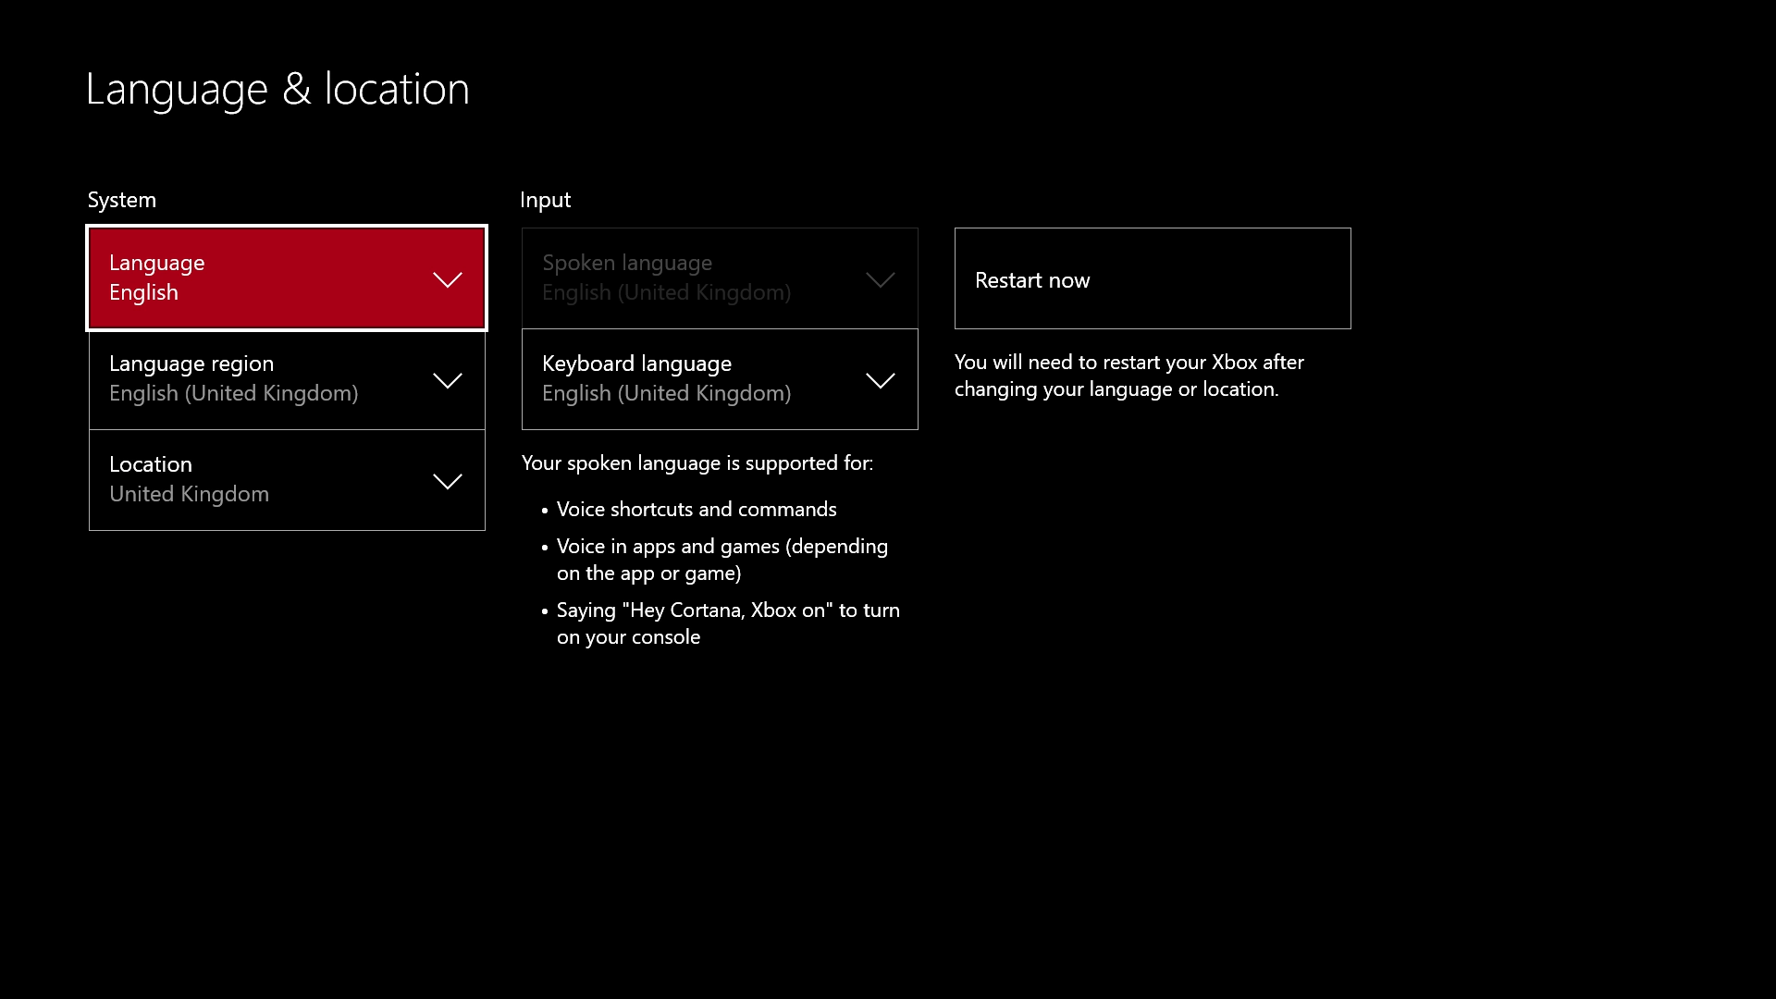Click the Voice shortcuts and commands bullet

(x=696, y=509)
